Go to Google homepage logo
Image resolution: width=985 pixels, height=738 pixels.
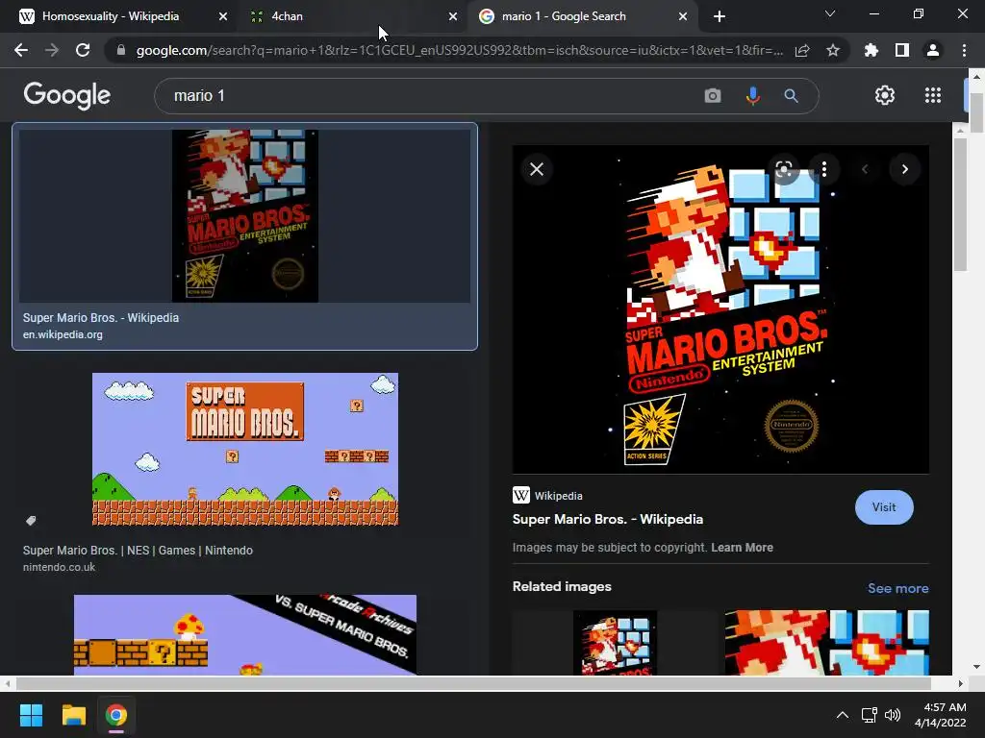click(x=67, y=95)
